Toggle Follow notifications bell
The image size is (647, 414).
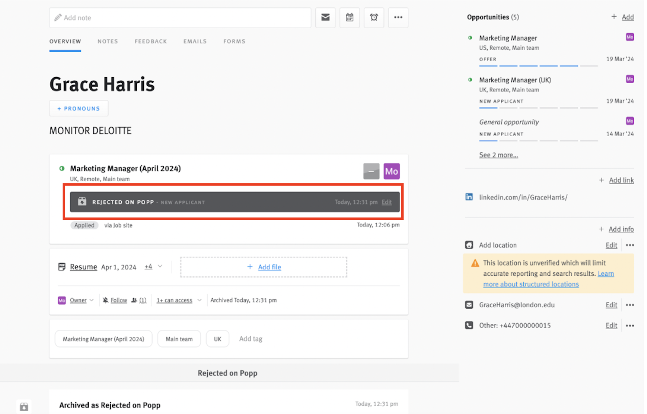coord(105,300)
